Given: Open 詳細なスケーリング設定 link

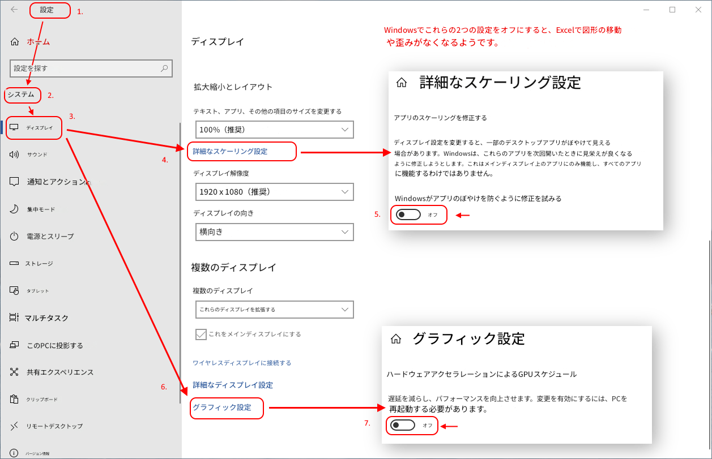Looking at the screenshot, I should (241, 151).
